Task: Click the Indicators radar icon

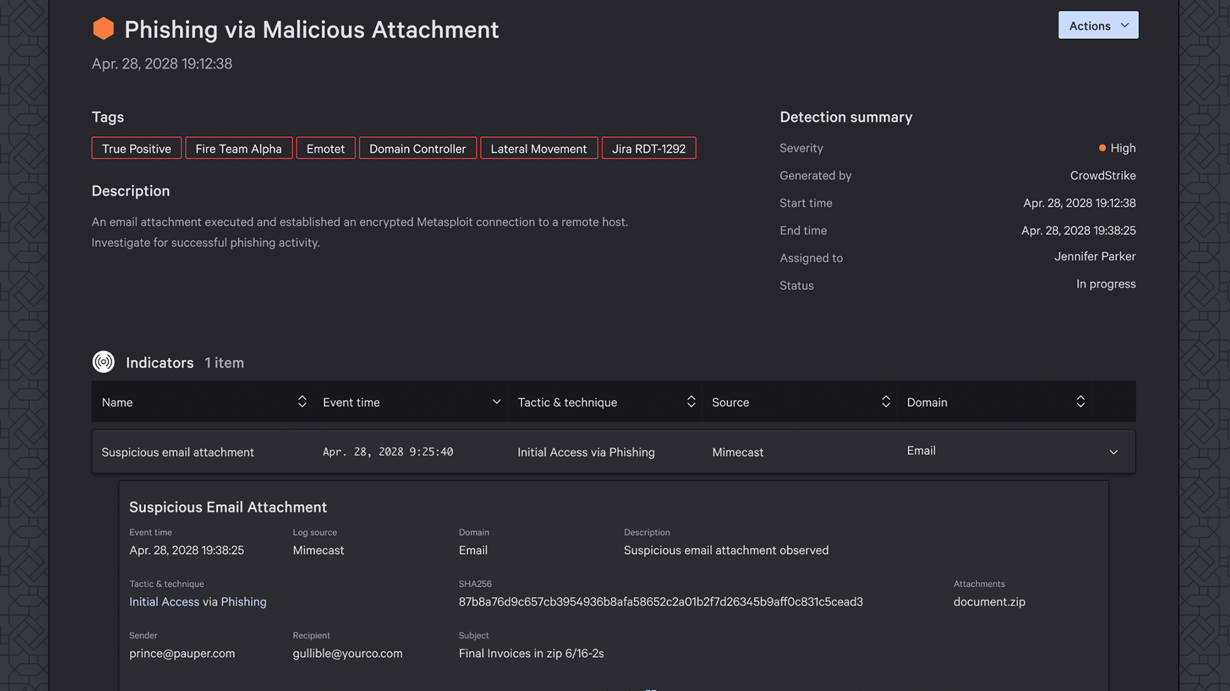Action: [103, 362]
